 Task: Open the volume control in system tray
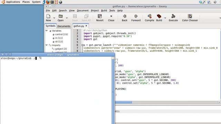[x=215, y=2]
